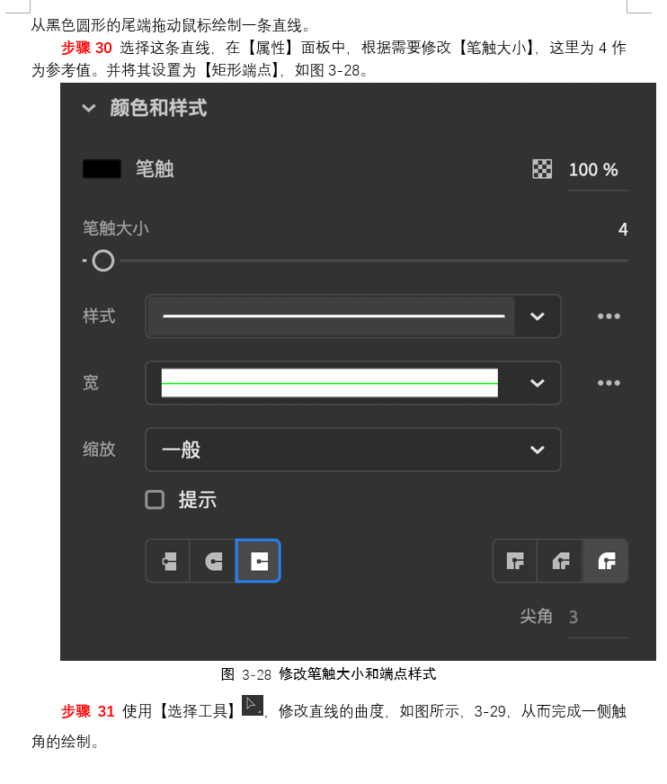
Task: Open the 缩放 dropdown showing 一般
Action: point(353,450)
